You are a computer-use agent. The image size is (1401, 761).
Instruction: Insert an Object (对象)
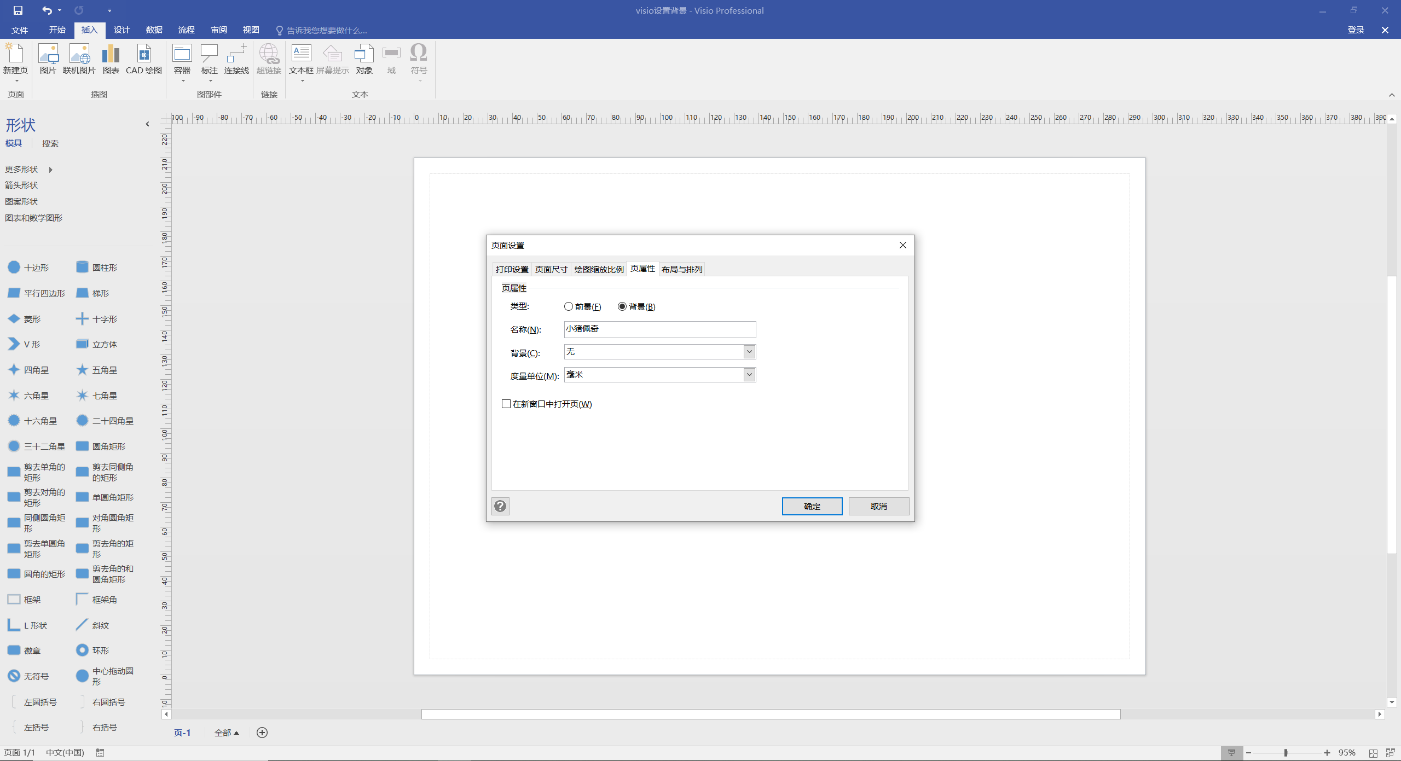(364, 60)
